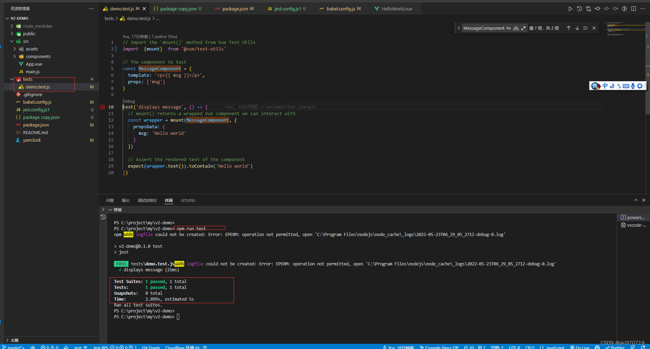Select the vscode debug terminal instance
The image size is (650, 349).
coord(633,225)
